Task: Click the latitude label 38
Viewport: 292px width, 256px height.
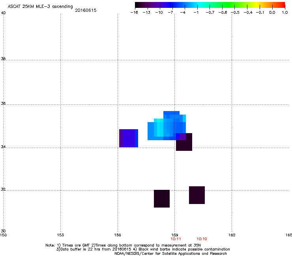Action: tap(3, 59)
